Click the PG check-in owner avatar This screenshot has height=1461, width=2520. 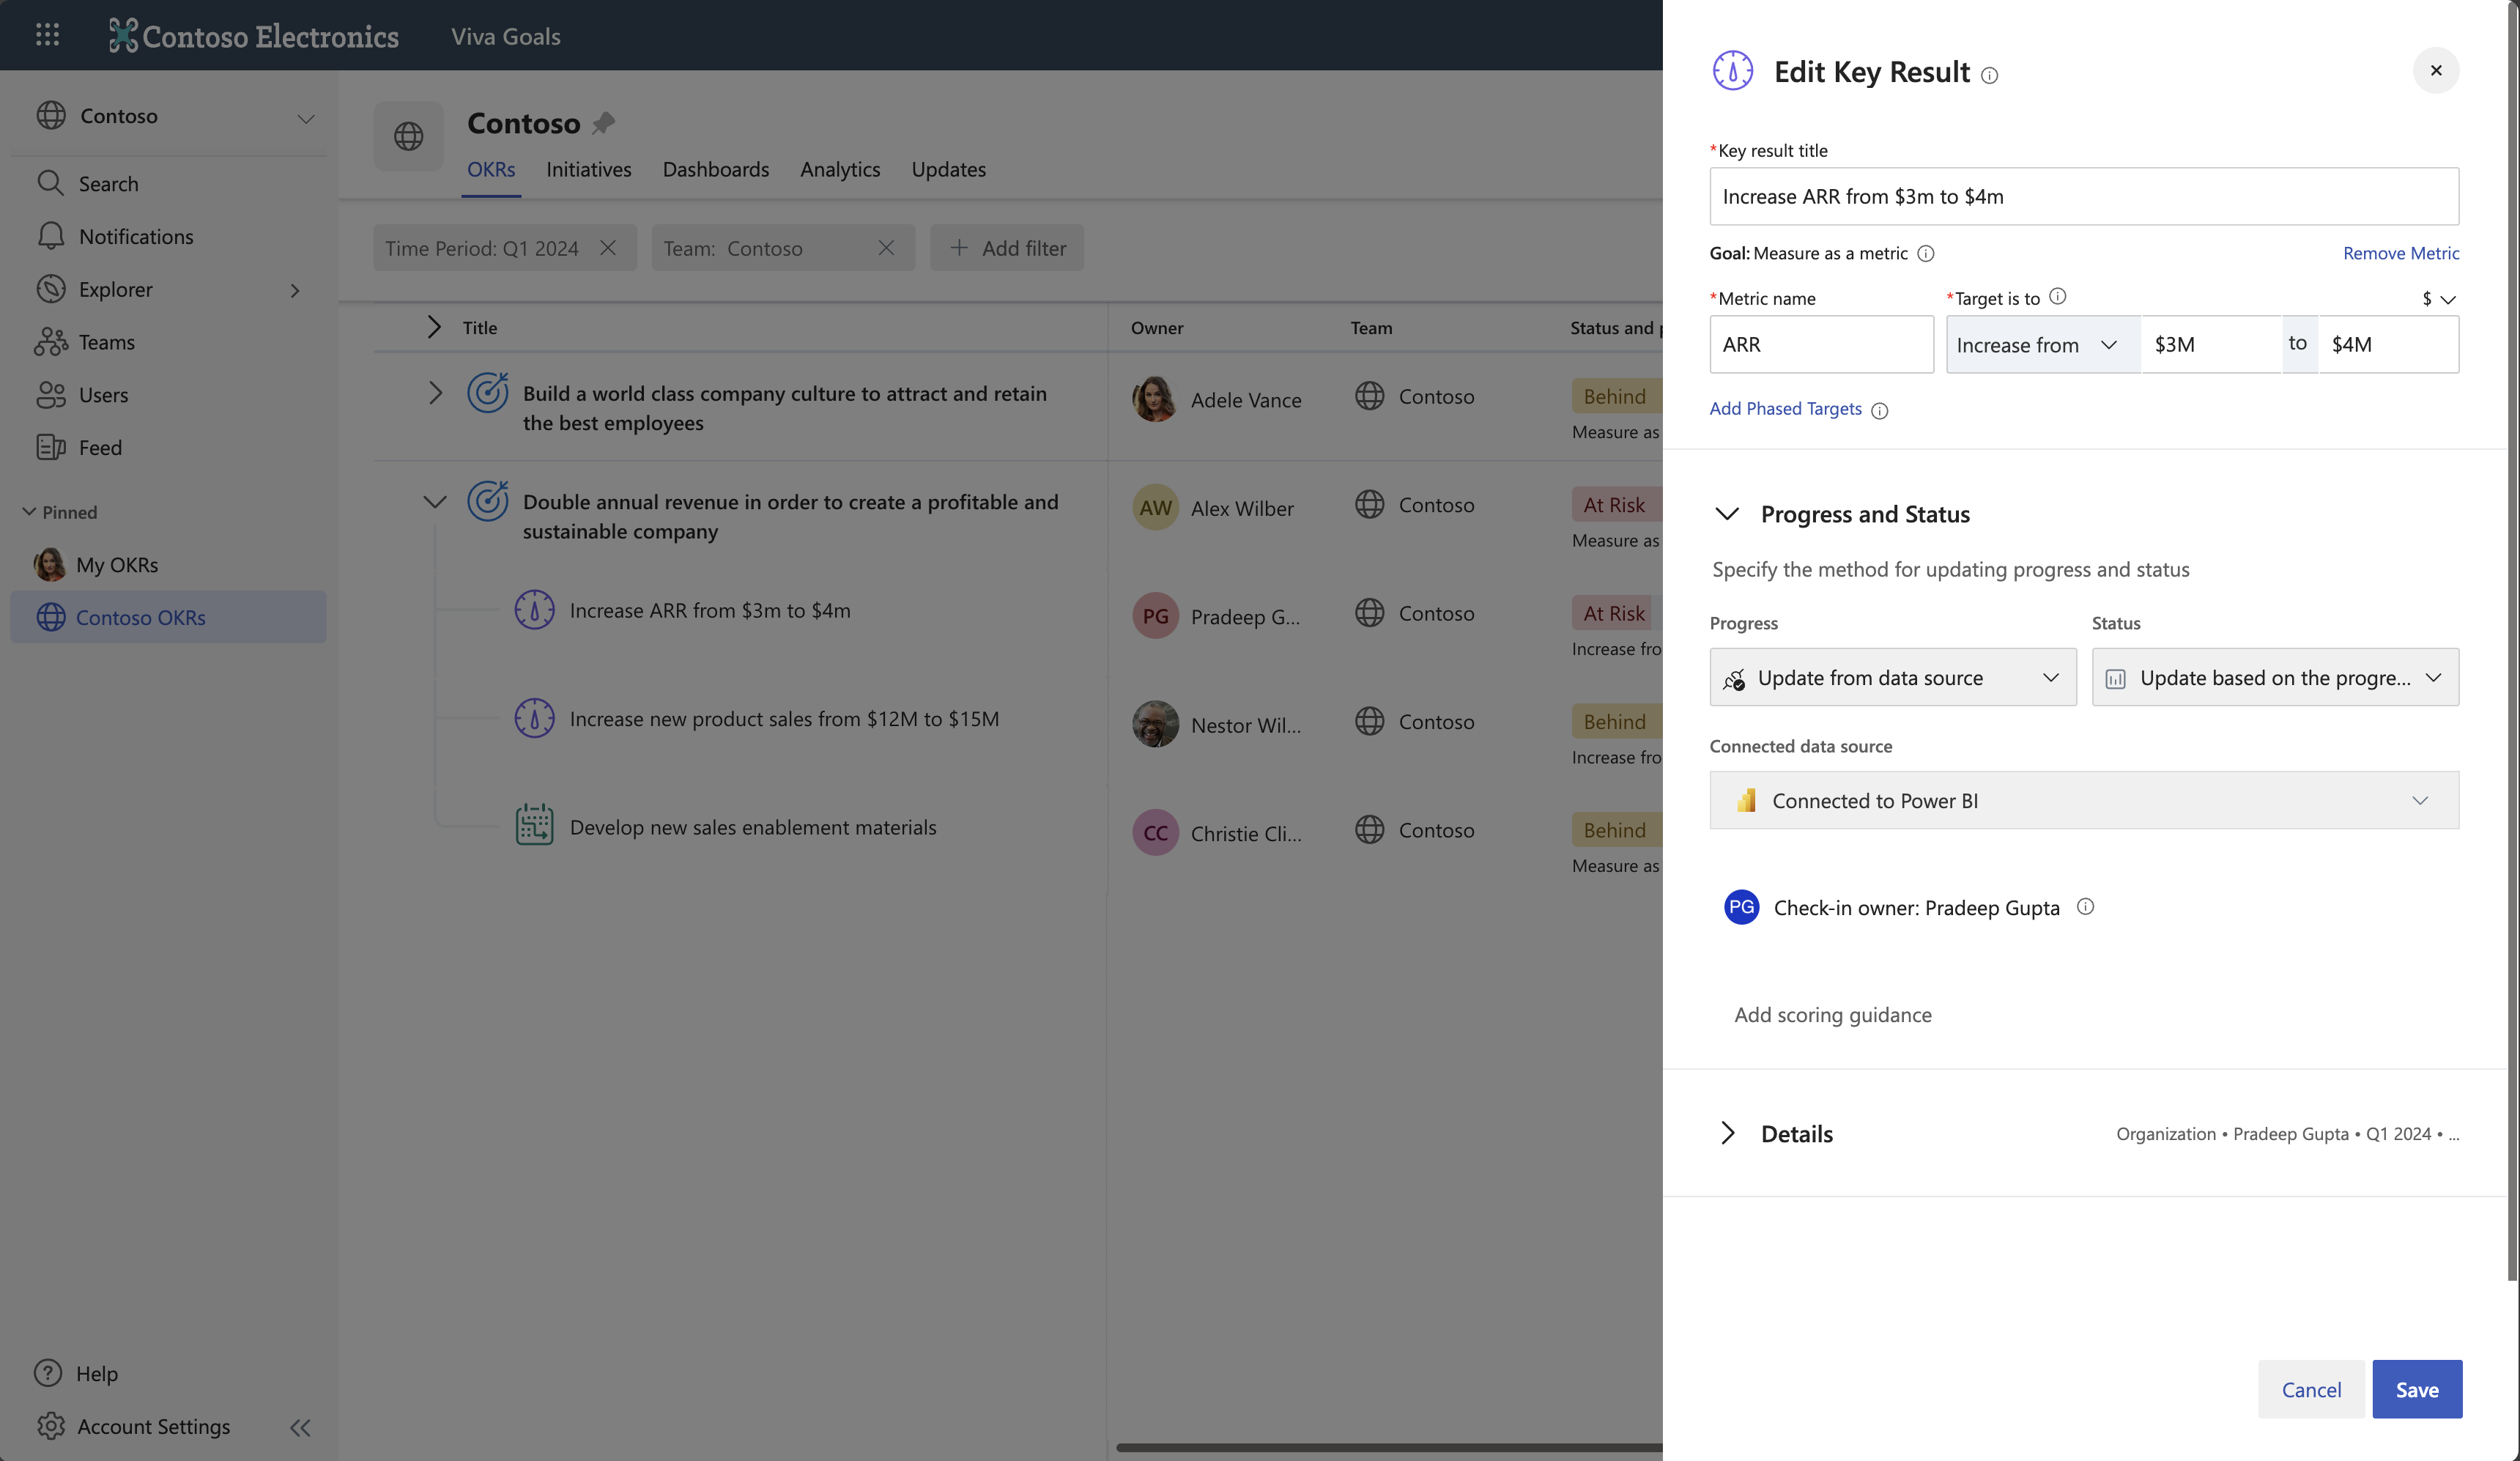(x=1741, y=907)
